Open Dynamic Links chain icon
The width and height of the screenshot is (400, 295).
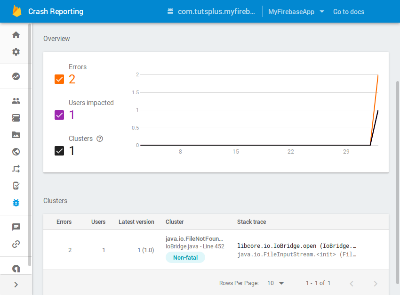pos(16,244)
